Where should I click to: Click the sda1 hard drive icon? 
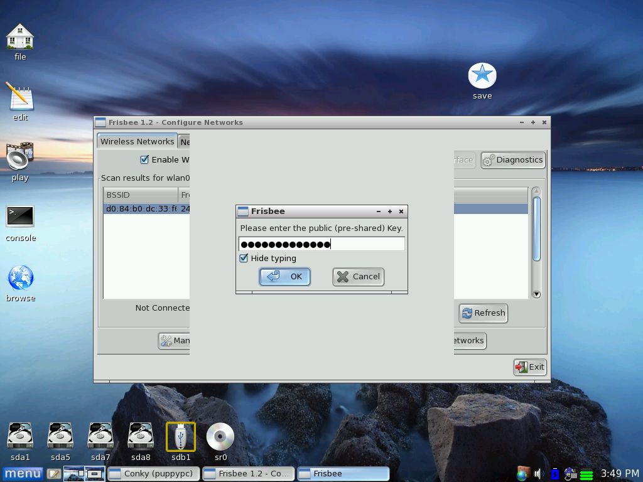pos(20,436)
